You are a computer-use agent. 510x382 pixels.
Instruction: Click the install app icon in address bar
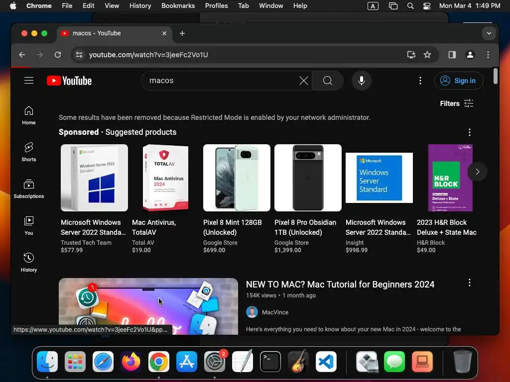pos(411,55)
